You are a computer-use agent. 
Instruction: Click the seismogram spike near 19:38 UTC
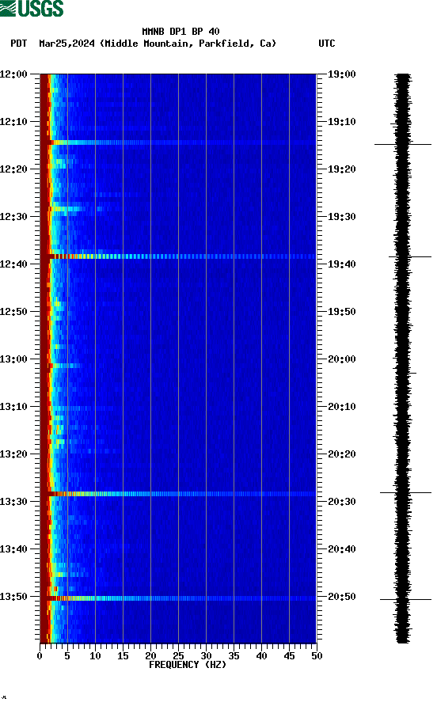pyautogui.click(x=410, y=257)
